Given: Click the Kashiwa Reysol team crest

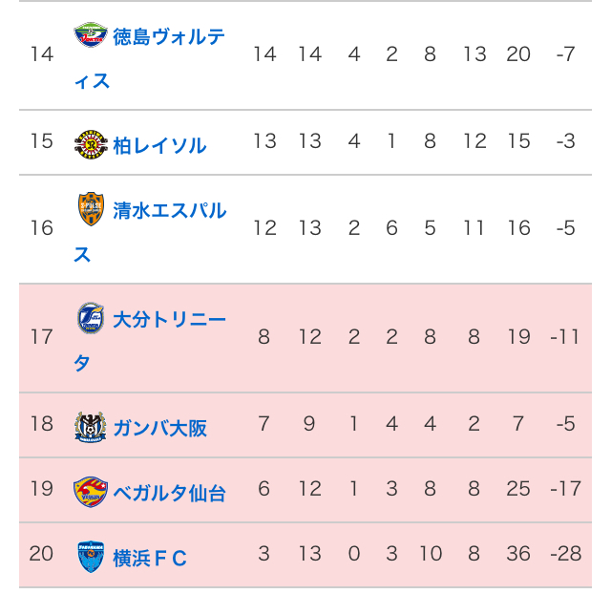Looking at the screenshot, I should click(91, 144).
